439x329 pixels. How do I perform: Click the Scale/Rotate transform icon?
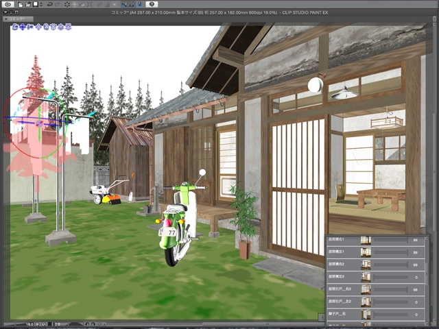coord(90,5)
